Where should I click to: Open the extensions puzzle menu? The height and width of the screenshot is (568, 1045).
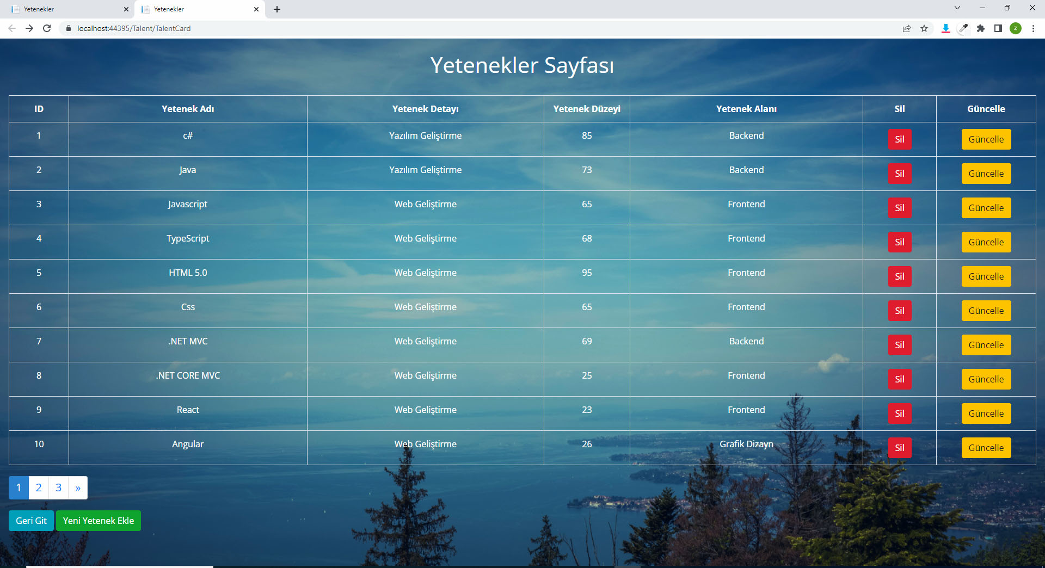981,28
